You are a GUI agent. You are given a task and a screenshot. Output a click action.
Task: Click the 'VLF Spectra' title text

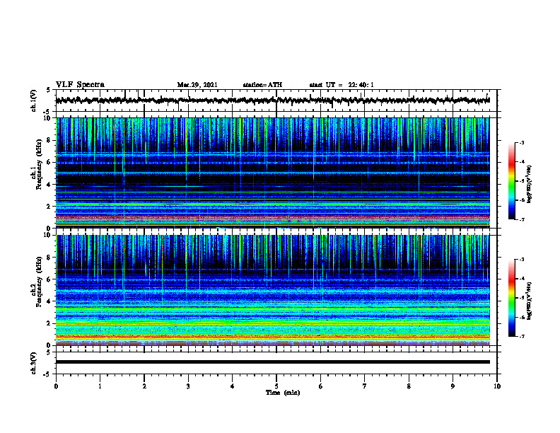[80, 84]
